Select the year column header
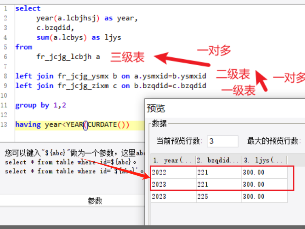The image size is (305, 229). click(x=173, y=160)
